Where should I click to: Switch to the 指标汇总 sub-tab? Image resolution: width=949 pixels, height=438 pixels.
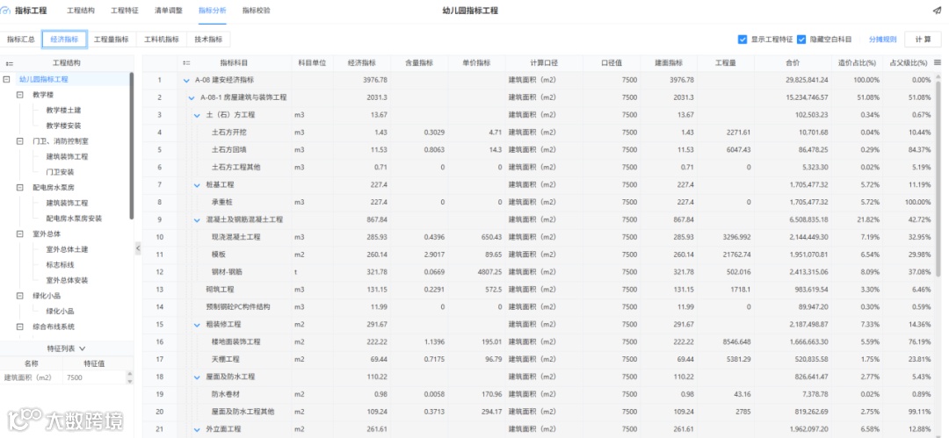(x=21, y=39)
